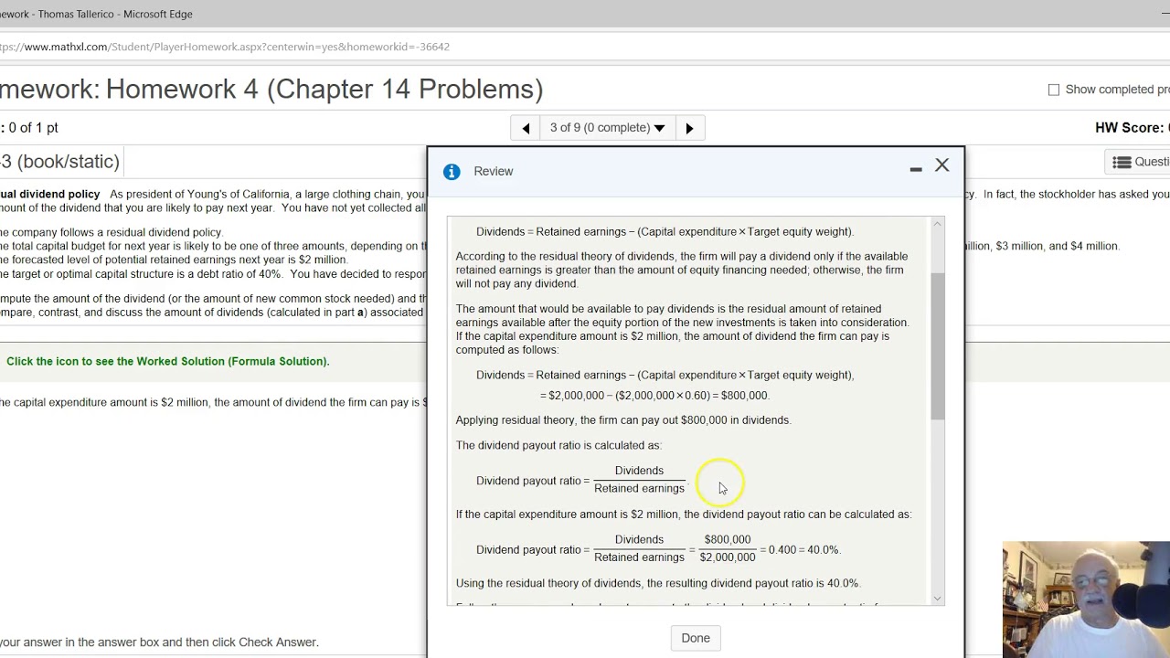This screenshot has width=1170, height=658.
Task: Click the 'Review' dialog title text
Action: (x=494, y=172)
